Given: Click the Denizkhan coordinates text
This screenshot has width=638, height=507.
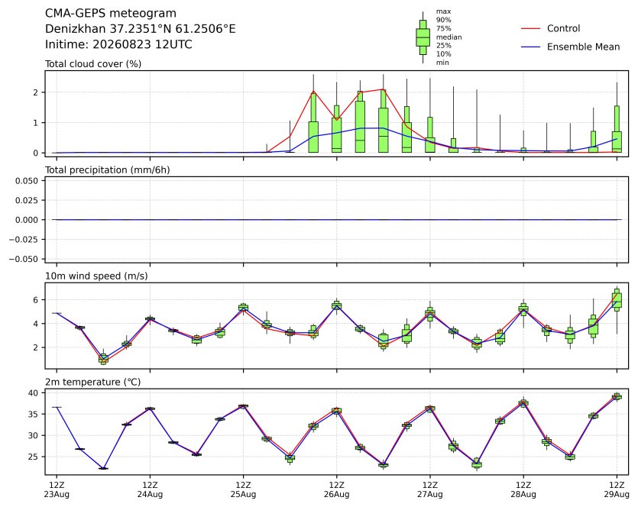Looking at the screenshot, I should tap(140, 29).
